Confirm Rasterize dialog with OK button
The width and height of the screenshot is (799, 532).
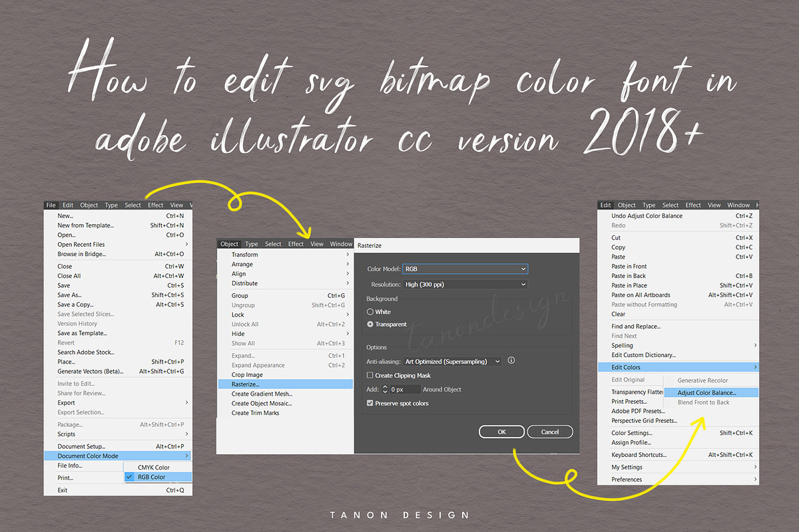pyautogui.click(x=501, y=432)
